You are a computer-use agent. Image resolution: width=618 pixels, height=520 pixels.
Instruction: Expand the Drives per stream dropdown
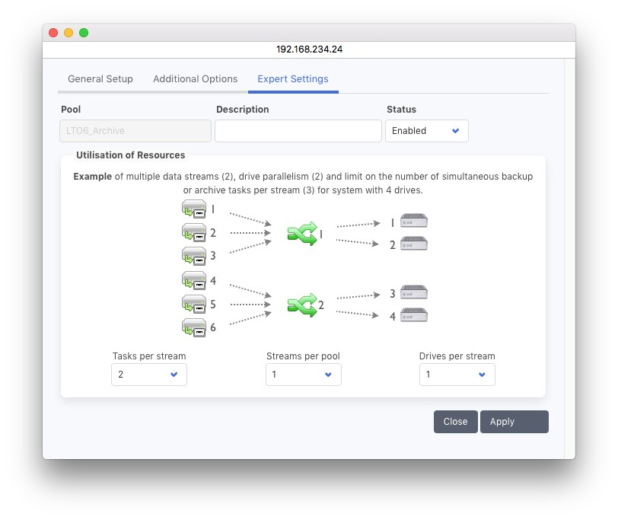pos(457,375)
